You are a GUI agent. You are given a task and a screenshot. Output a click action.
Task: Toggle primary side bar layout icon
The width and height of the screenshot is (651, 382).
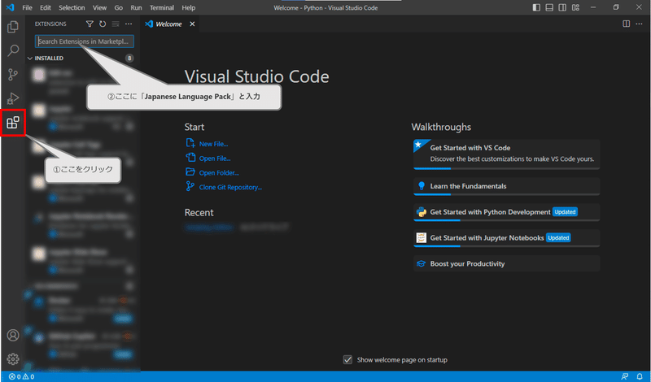coord(536,7)
